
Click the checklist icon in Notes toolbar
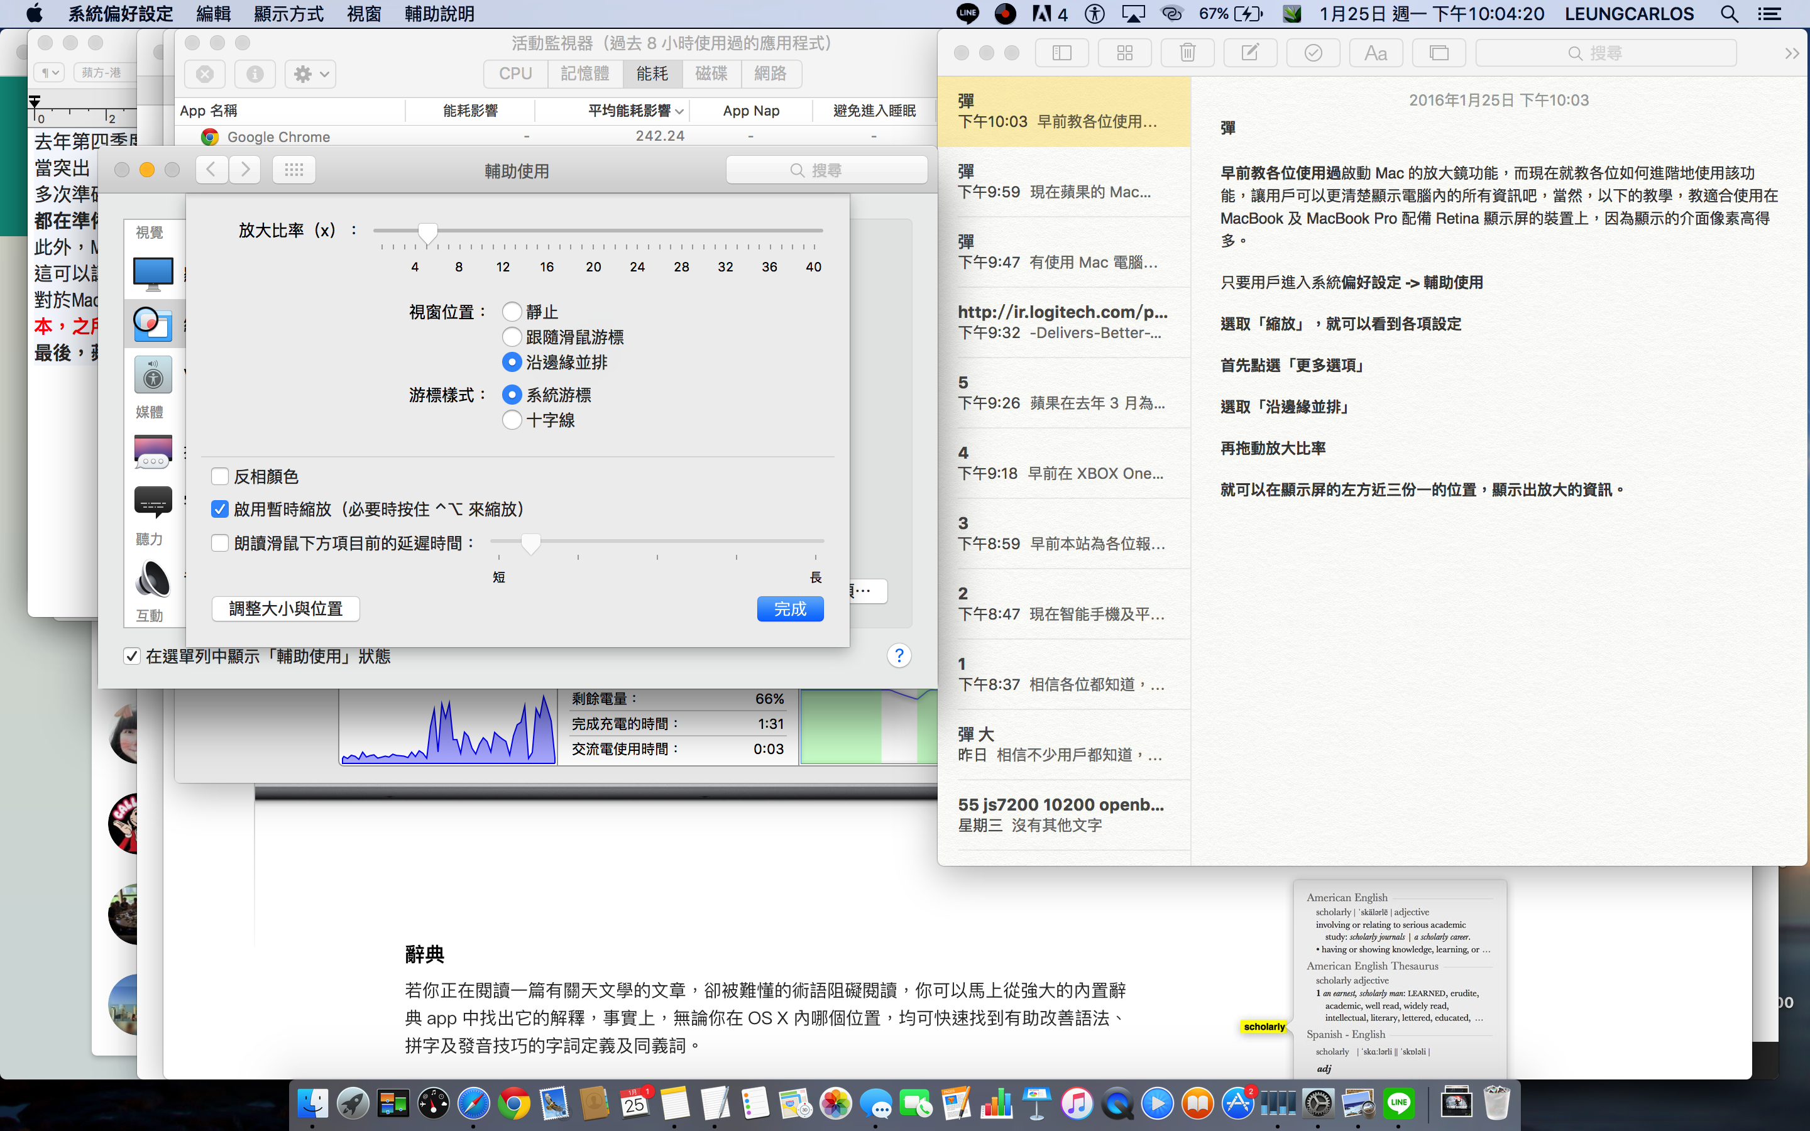tap(1313, 53)
